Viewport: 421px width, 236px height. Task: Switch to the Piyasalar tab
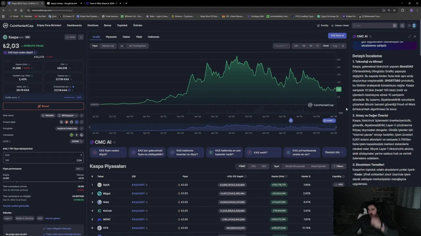tap(111, 37)
